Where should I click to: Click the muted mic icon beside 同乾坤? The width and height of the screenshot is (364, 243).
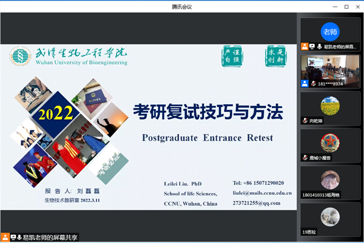tap(305, 121)
